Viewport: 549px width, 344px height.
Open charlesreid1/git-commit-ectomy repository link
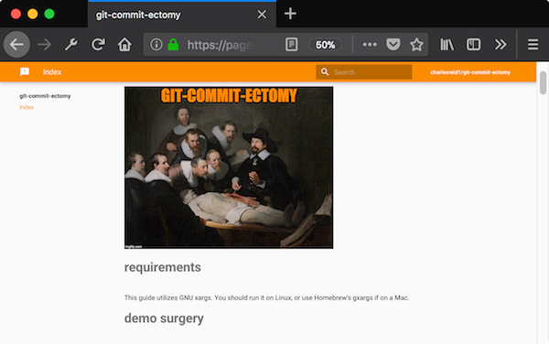470,72
